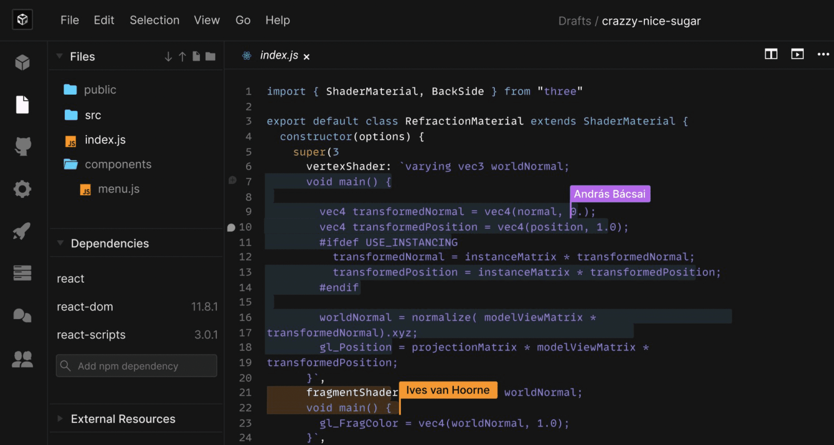
Task: Click the search icon in npm dependency field
Action: 65,366
